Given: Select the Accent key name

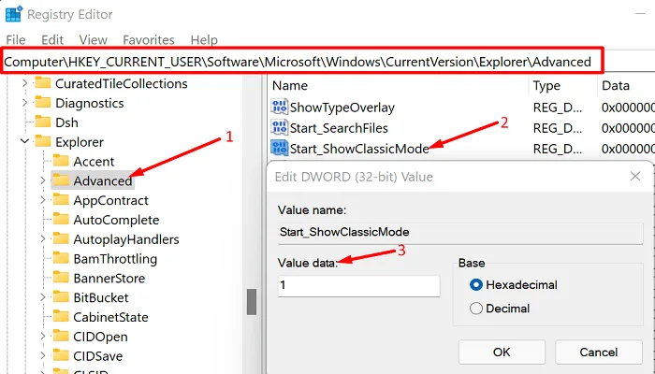Looking at the screenshot, I should pos(94,162).
